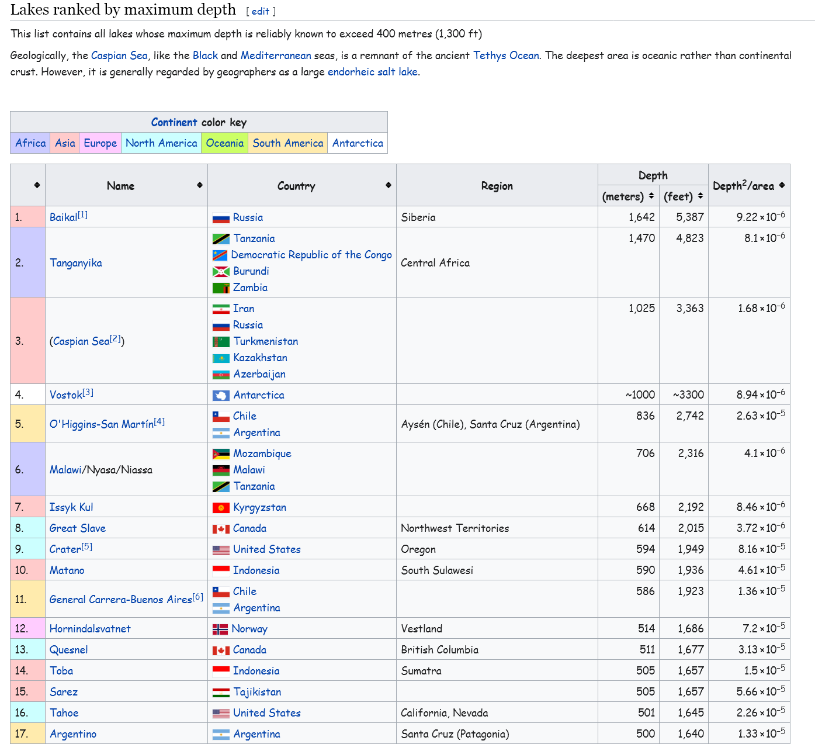The width and height of the screenshot is (815, 744).
Task: Open the Continent link in color key
Action: point(174,122)
